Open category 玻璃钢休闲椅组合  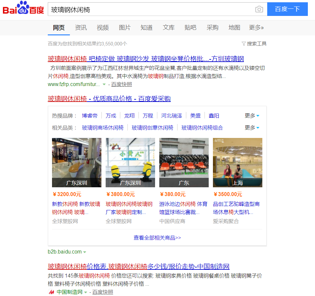click(202, 128)
